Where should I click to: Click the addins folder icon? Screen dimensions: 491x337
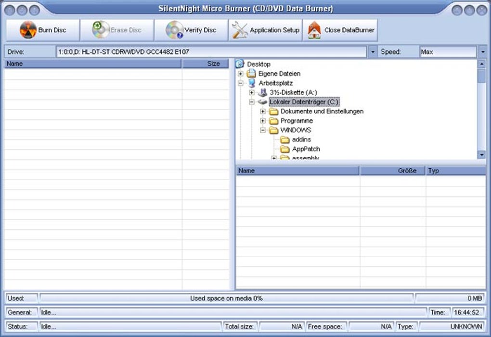pyautogui.click(x=285, y=139)
